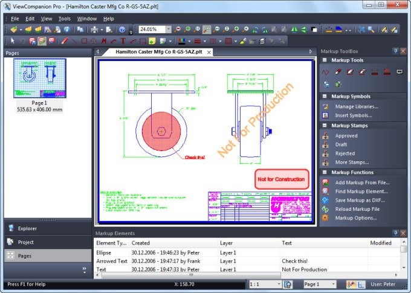The height and width of the screenshot is (293, 411).
Task: Select the Arrowed Text markup element row
Action: click(x=247, y=261)
